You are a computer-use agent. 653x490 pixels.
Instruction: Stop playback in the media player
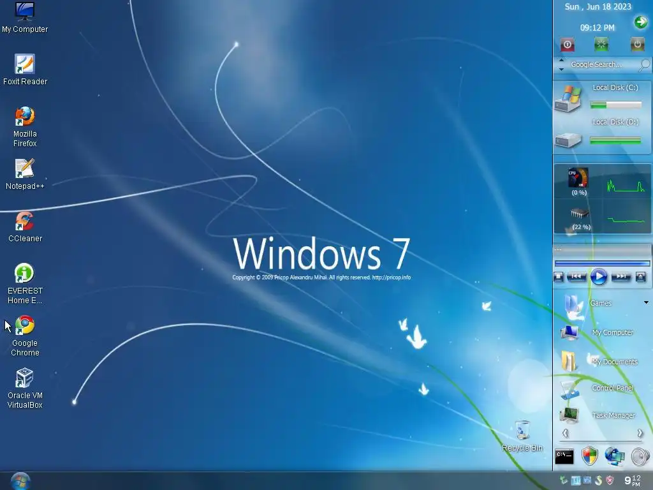(x=559, y=276)
